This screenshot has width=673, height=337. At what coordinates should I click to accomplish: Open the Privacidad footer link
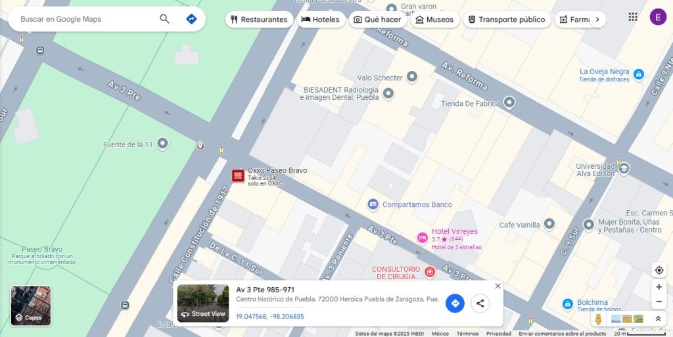click(x=499, y=334)
